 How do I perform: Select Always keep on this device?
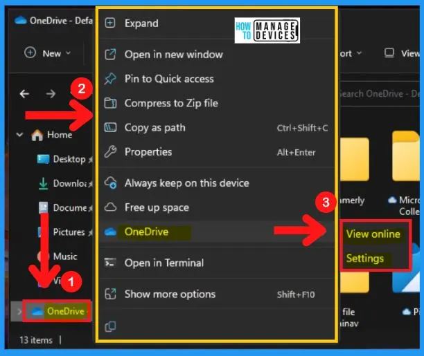point(216,183)
